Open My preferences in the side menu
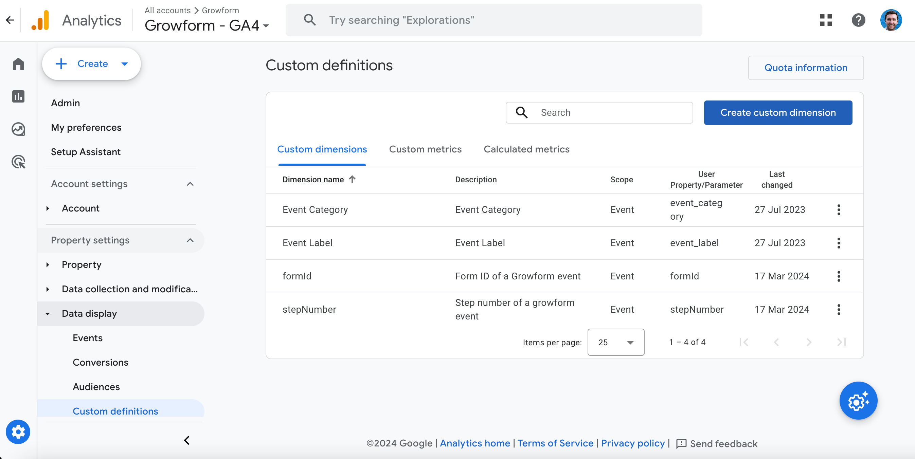Viewport: 915px width, 459px height. pos(86,127)
